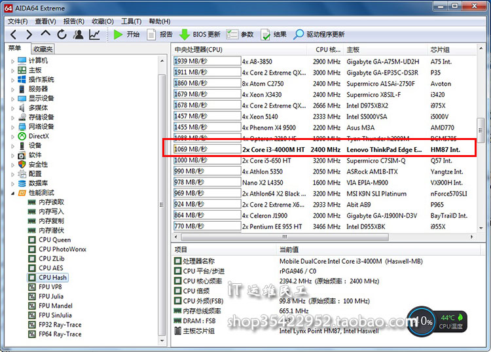Open 结果 results from the toolbar
The width and height of the screenshot is (491, 352).
coord(274,35)
